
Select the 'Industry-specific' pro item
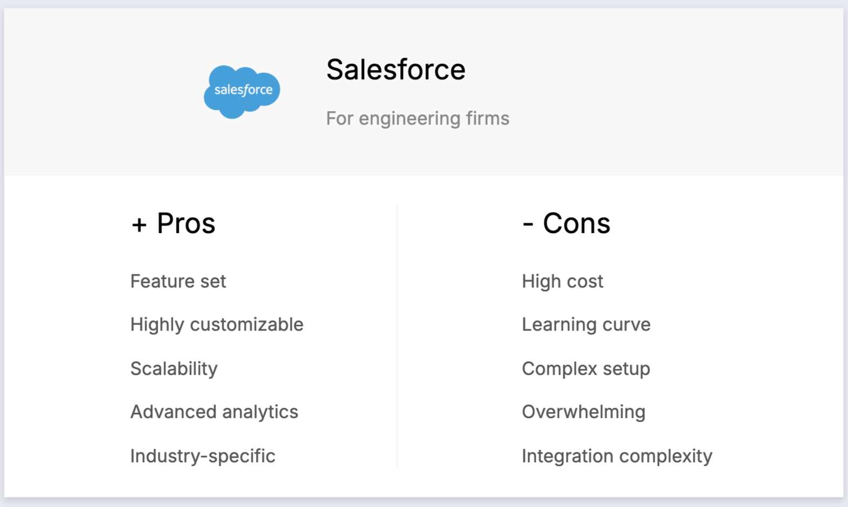coord(203,456)
